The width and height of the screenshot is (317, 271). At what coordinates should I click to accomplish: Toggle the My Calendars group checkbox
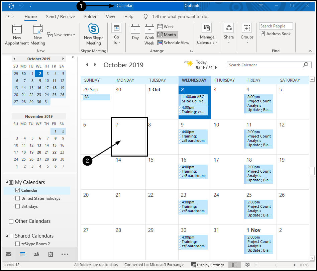(11, 182)
